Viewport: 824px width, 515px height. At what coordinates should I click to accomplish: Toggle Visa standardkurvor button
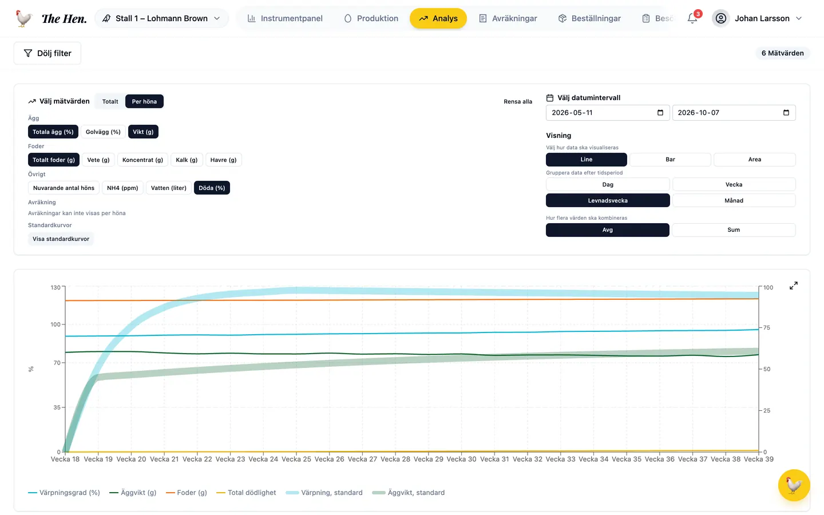[61, 239]
